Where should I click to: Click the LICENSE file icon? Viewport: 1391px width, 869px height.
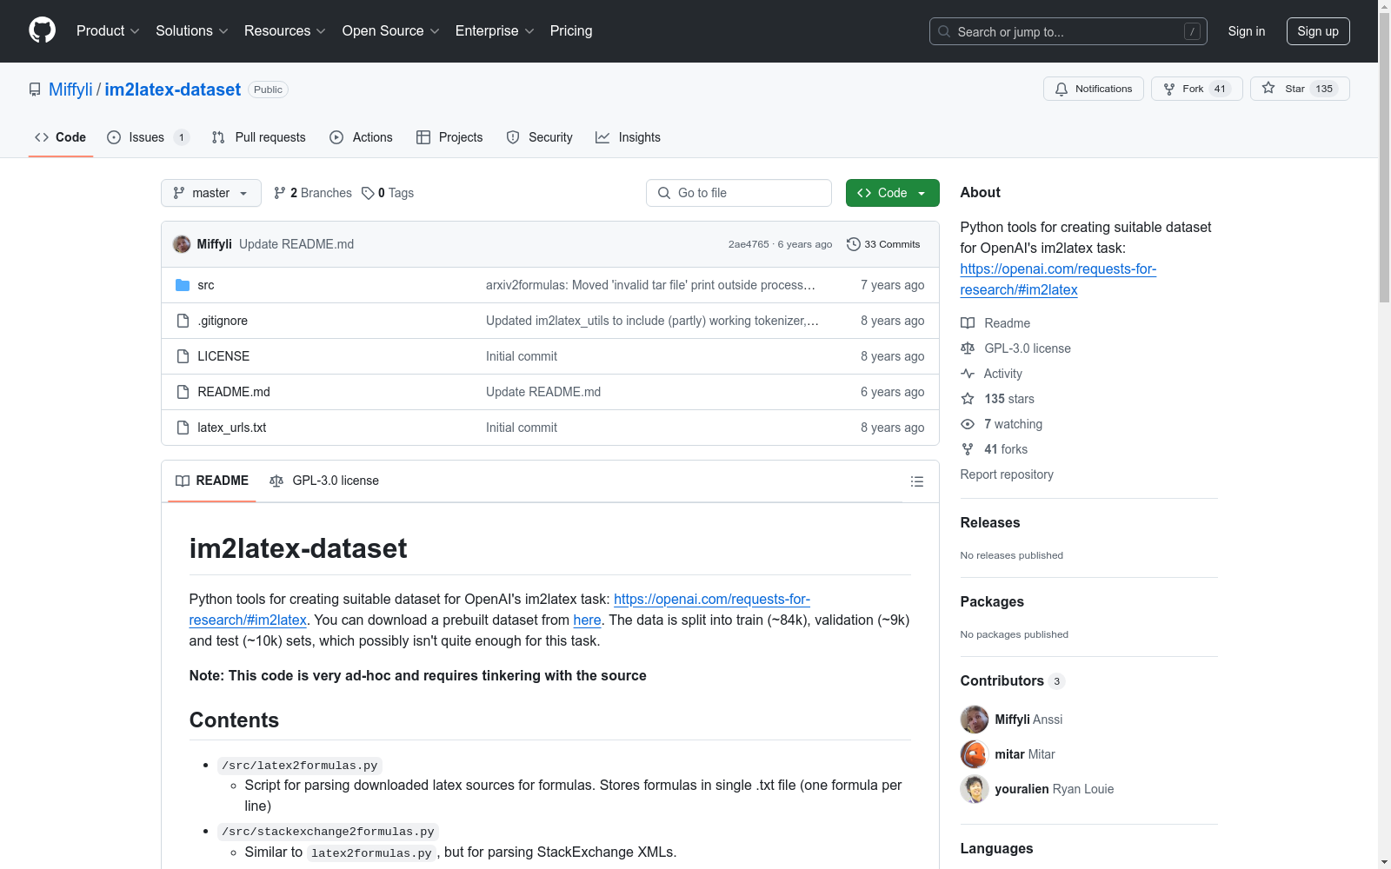183,356
